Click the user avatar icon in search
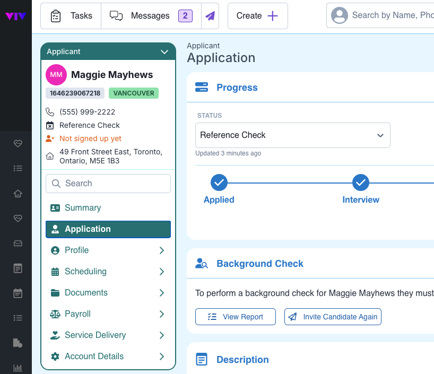This screenshot has height=374, width=434. [340, 15]
